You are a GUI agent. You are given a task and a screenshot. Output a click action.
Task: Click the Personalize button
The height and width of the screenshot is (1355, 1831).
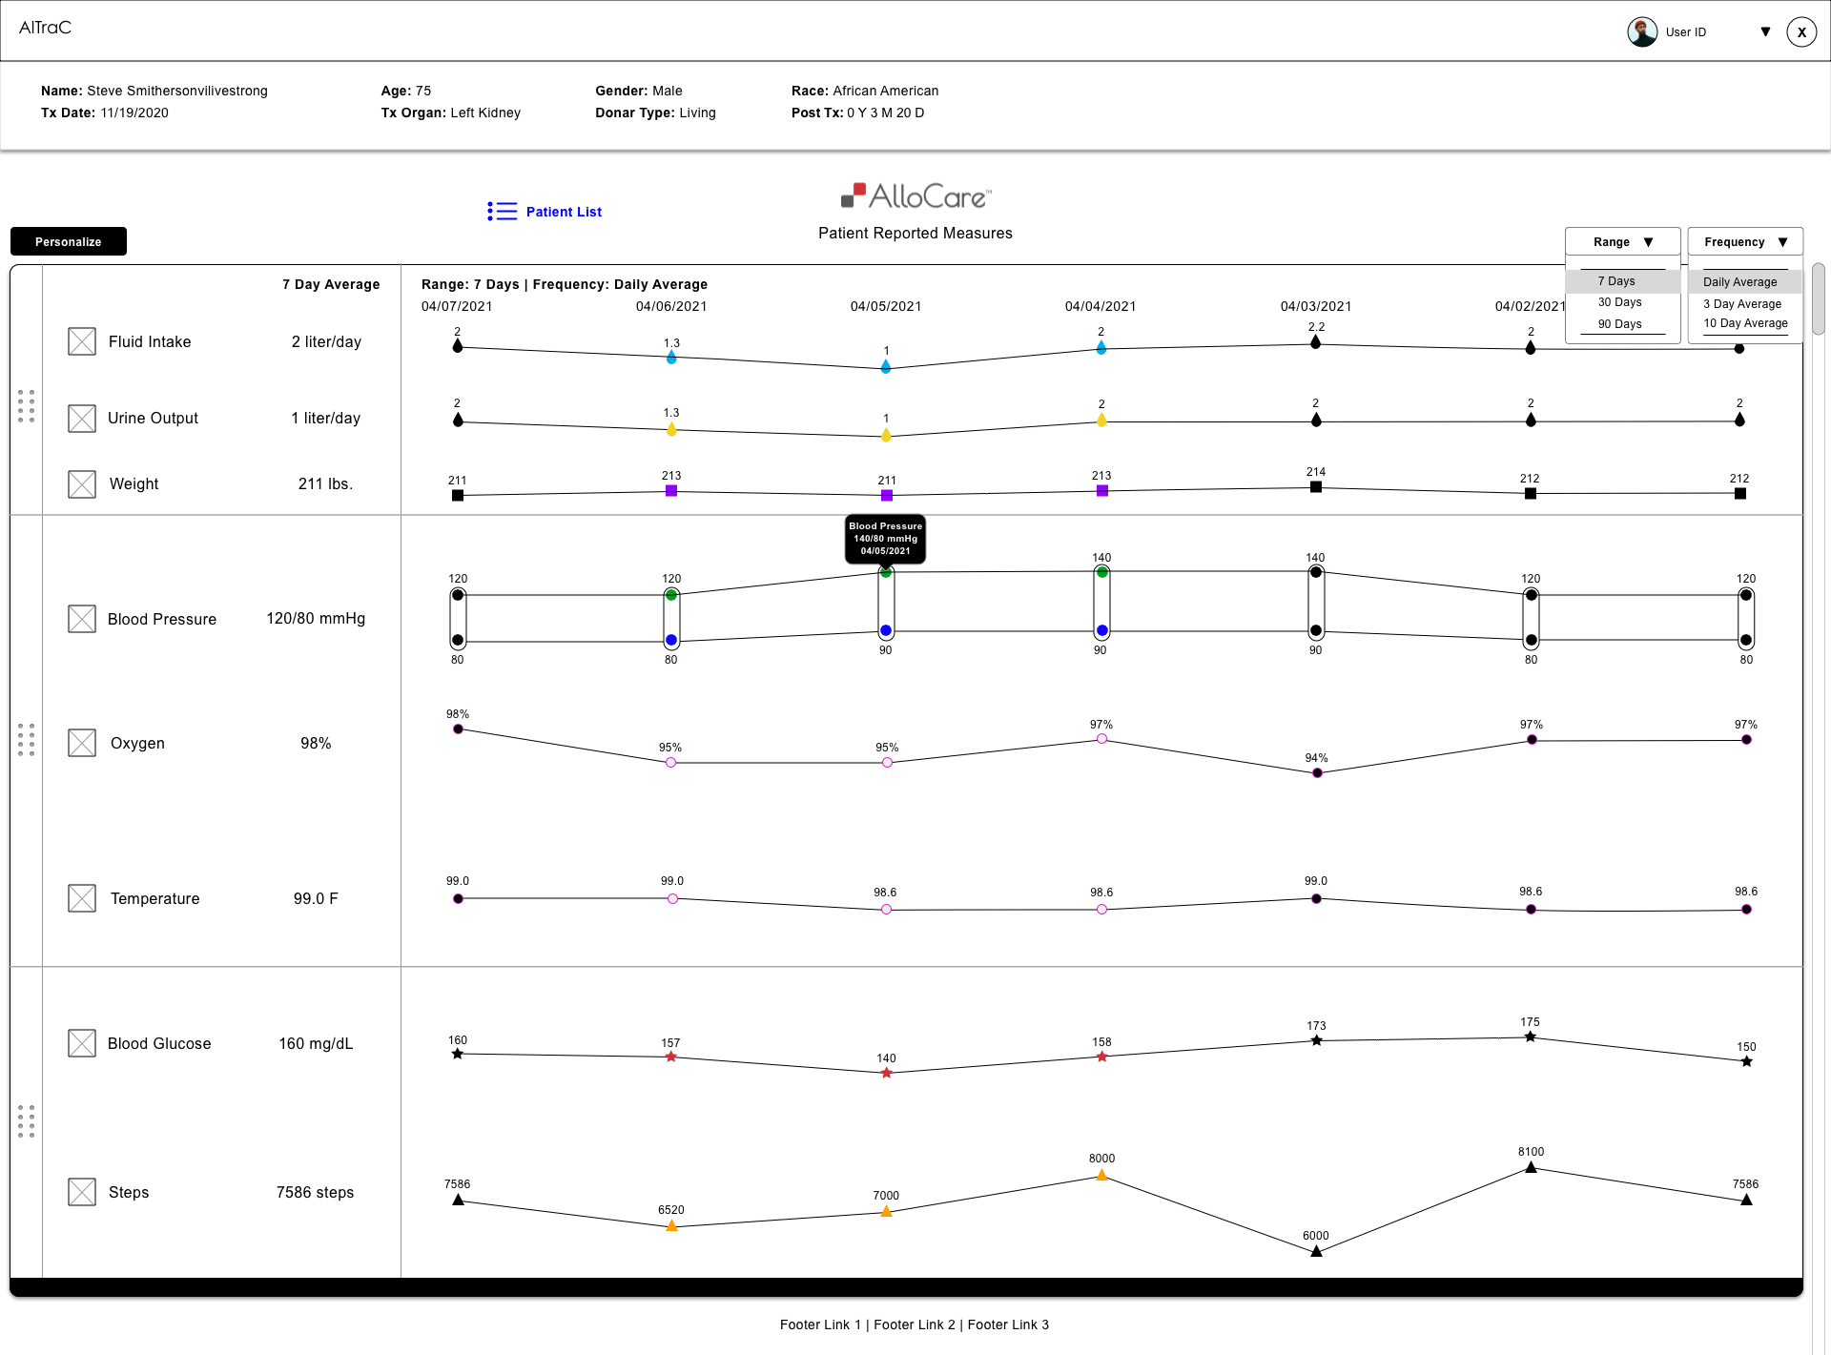[68, 240]
